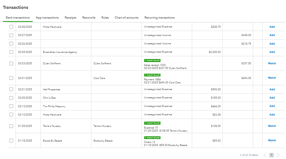
Task: Open the 02/13/2025 Tim Philip Masonry transaction
Action: coord(54,106)
